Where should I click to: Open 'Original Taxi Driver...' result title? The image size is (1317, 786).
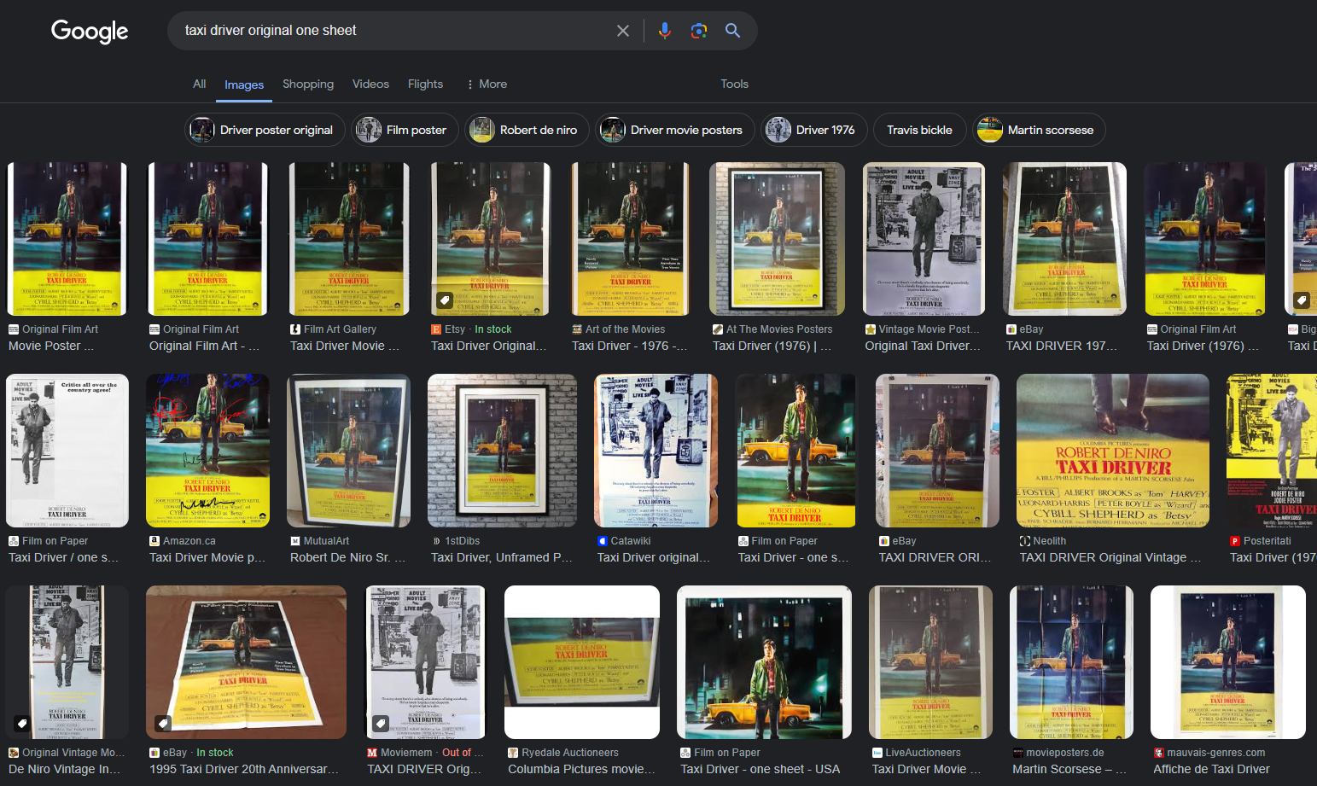coord(923,346)
